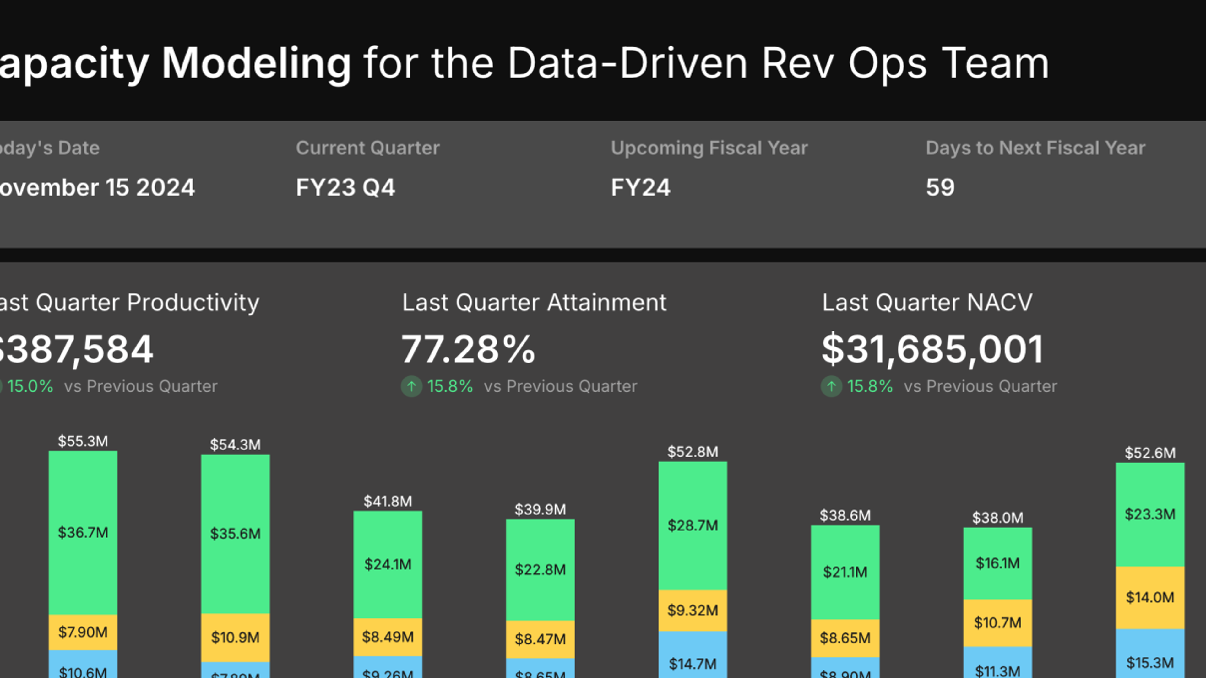
Task: Click the yellow $7.90M bar segment
Action: point(83,632)
